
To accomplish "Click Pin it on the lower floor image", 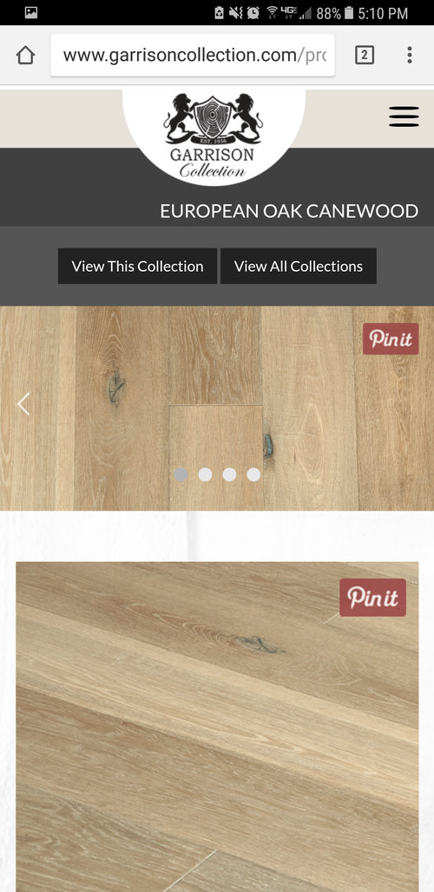I will point(373,598).
